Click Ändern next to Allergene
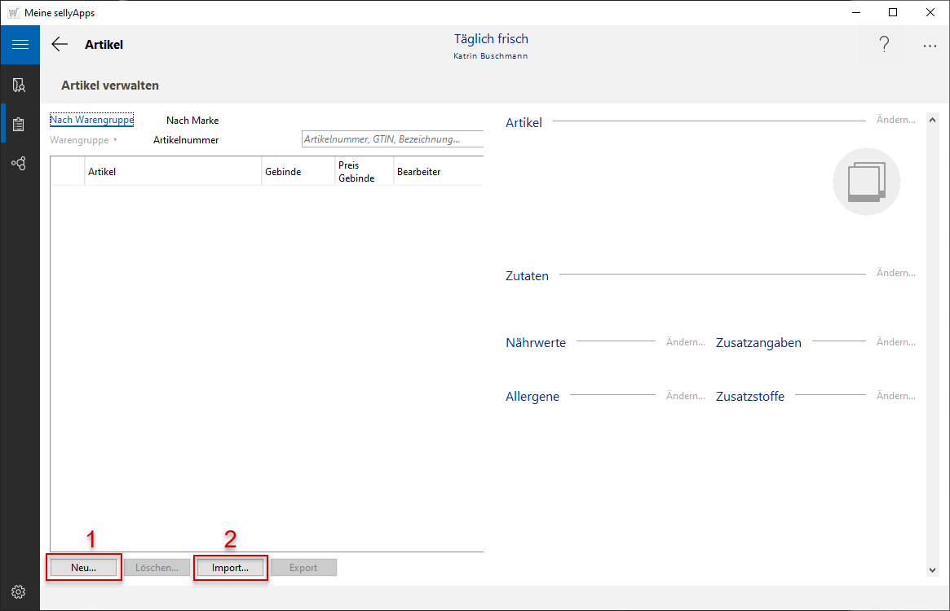 pyautogui.click(x=685, y=396)
